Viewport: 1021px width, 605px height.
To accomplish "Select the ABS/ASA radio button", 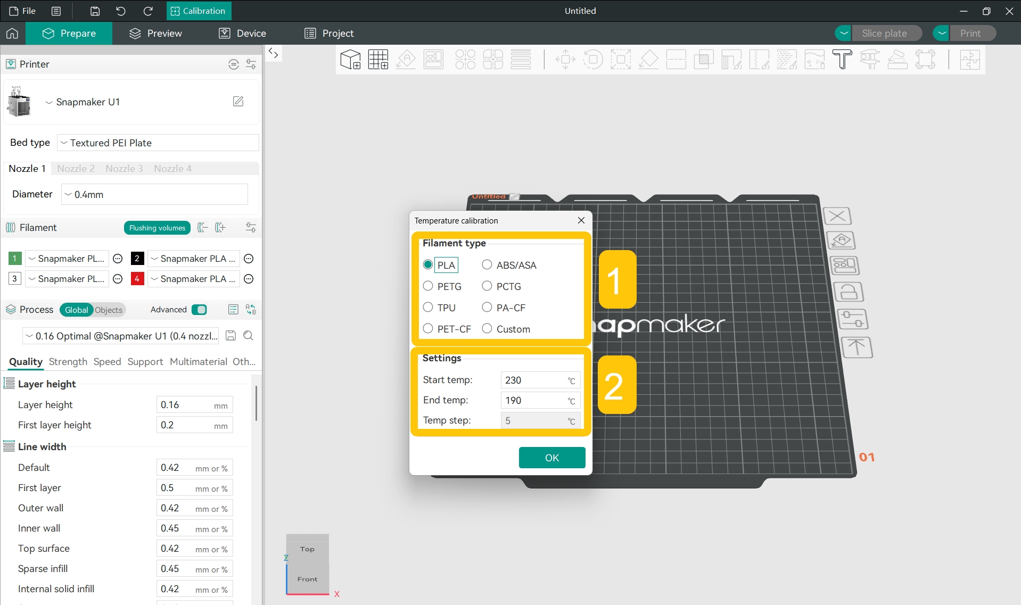I will click(487, 265).
